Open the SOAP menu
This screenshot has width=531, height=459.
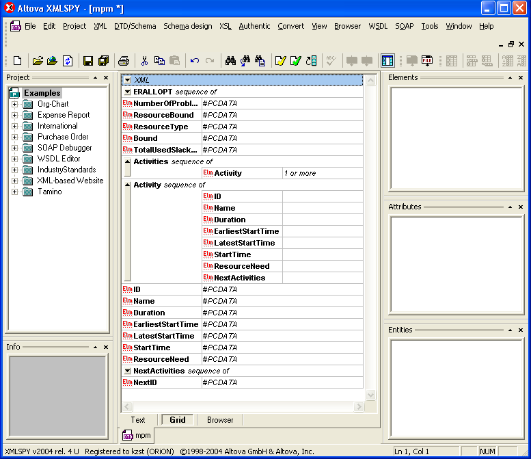point(405,26)
